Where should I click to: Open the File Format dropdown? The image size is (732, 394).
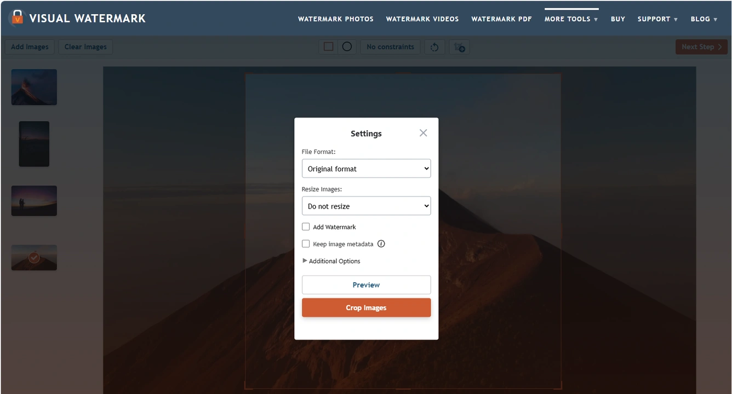click(366, 169)
